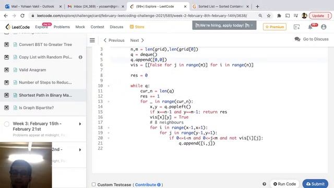Click completion checkbox for Shortest Path in Binary Matrix

click(7, 95)
